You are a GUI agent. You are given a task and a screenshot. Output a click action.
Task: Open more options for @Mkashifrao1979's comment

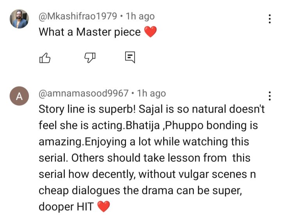click(269, 19)
